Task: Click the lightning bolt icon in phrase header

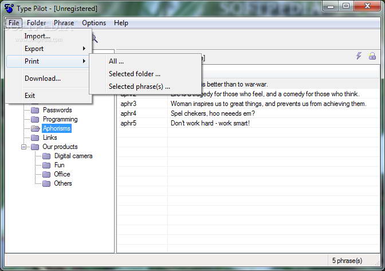Action: [x=359, y=56]
